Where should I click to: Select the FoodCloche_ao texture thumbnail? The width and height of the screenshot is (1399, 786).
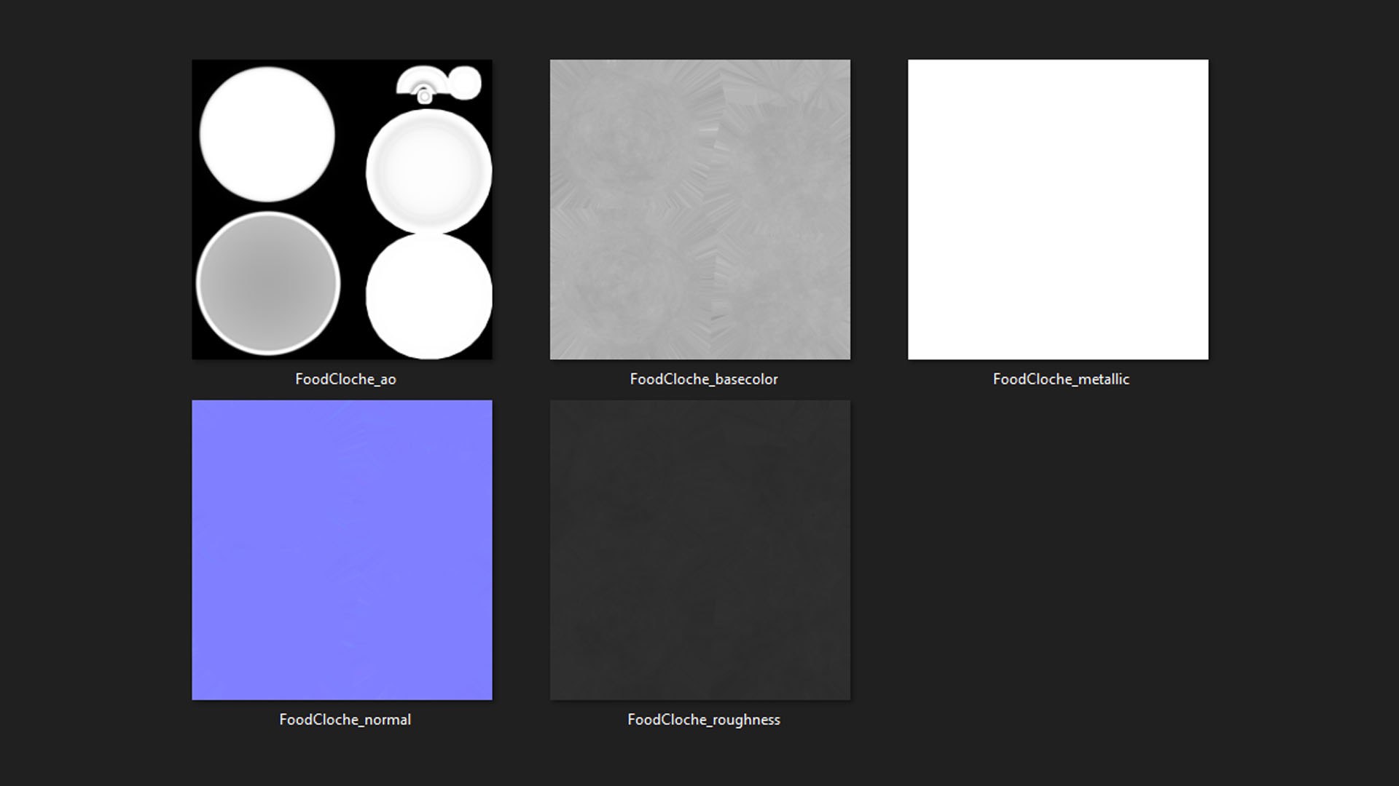[x=342, y=210]
